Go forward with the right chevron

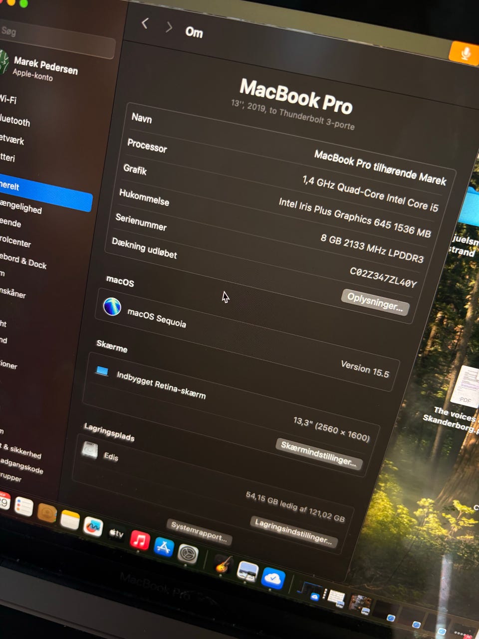click(x=169, y=27)
